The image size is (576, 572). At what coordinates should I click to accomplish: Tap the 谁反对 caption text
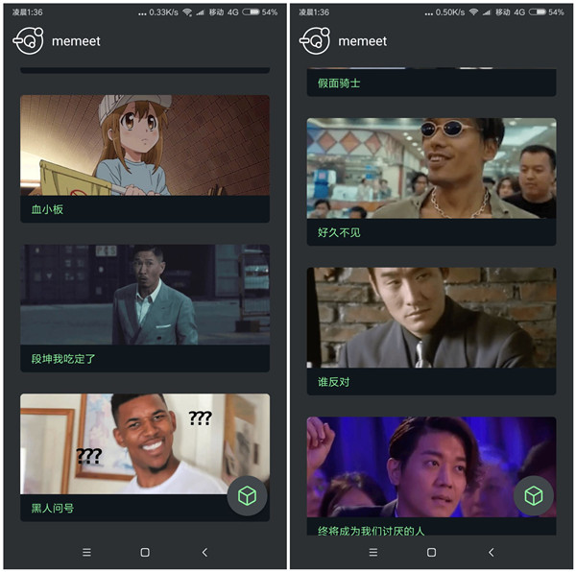click(335, 382)
